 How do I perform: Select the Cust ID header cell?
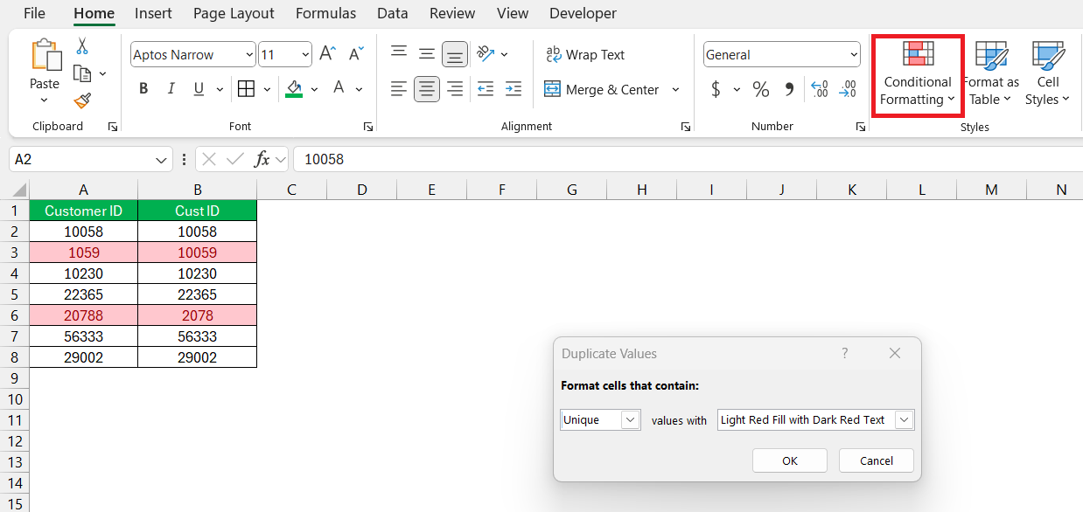coord(197,211)
